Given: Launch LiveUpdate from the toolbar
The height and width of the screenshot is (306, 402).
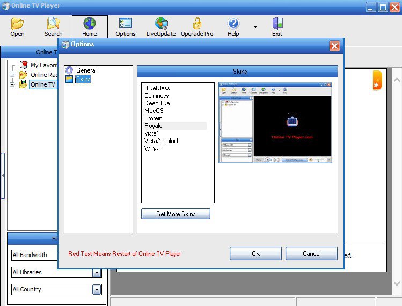Looking at the screenshot, I should click(x=161, y=24).
